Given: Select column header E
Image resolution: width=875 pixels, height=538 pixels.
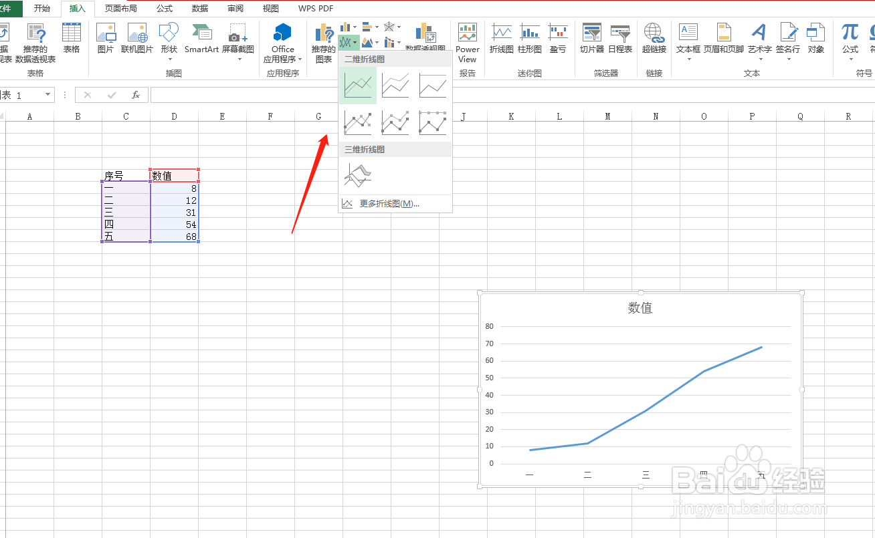Looking at the screenshot, I should 222,116.
